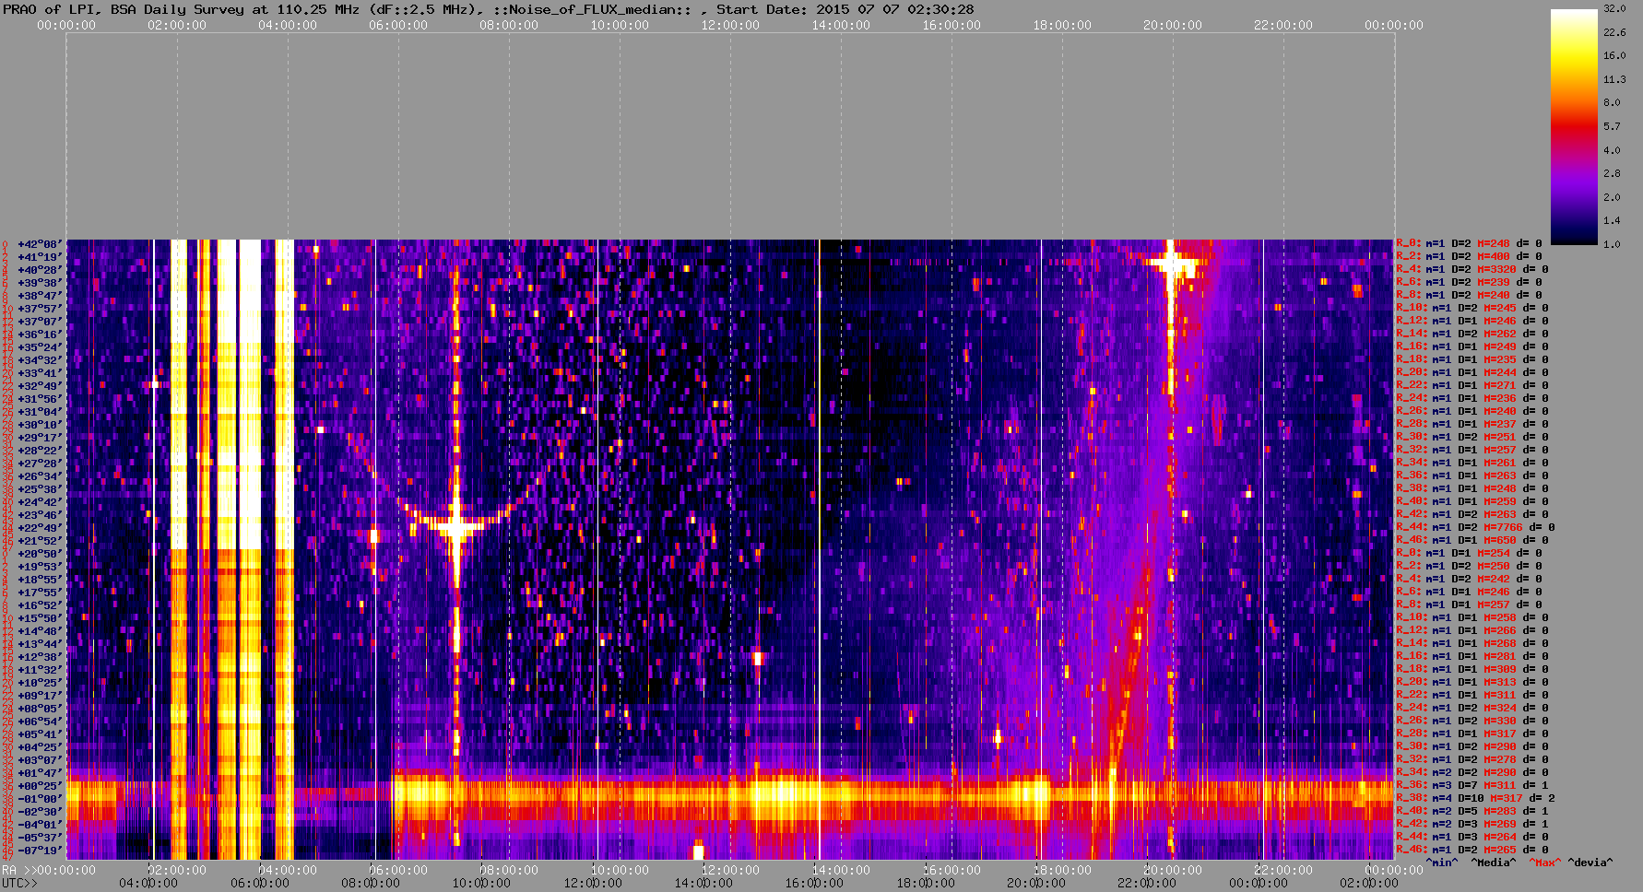Click the bright cross-shaped source near +22°49'

(x=456, y=528)
